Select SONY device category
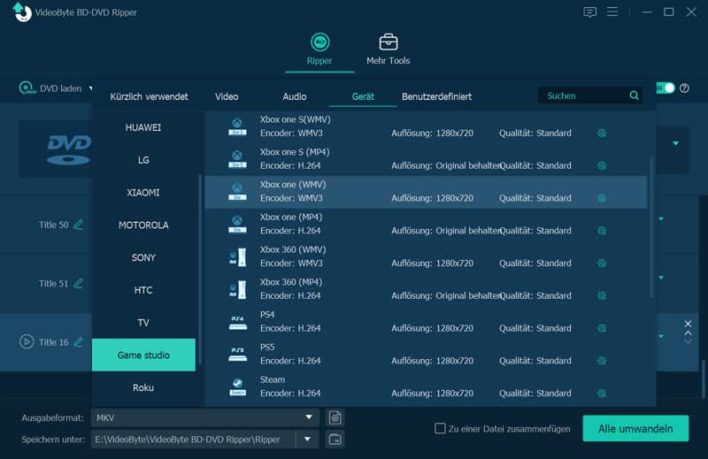This screenshot has height=459, width=708. (143, 257)
